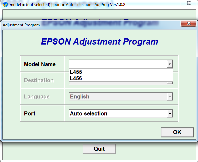Close the main AdjProg background window

pyautogui.click(x=189, y=3)
